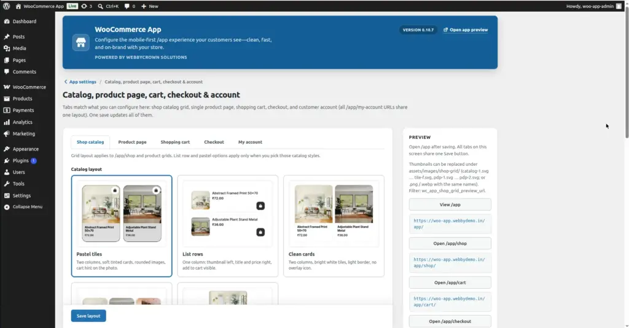The height and width of the screenshot is (328, 629).
Task: Click the woo-app.webbydemo.in/app/cart/ URL
Action: [x=449, y=302]
